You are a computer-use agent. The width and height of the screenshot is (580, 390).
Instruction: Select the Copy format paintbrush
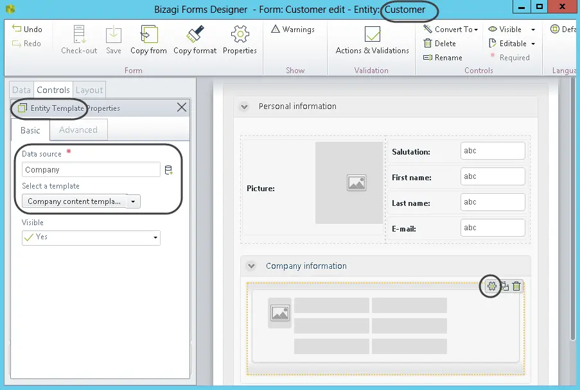[195, 34]
